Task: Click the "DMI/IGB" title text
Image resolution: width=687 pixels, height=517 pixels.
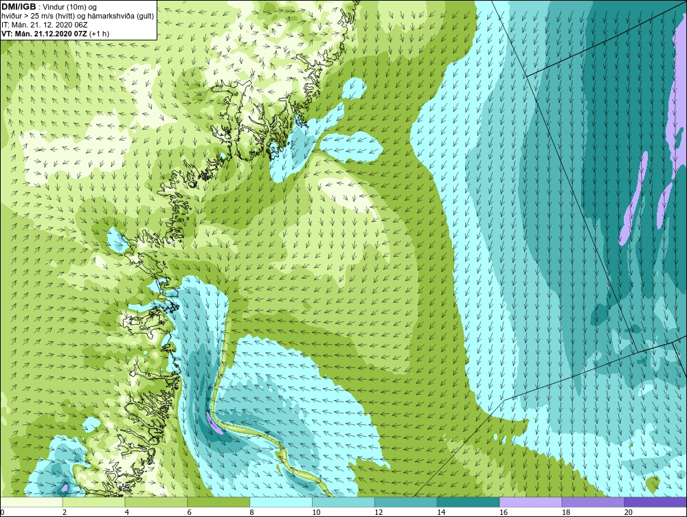Action: 19,7
